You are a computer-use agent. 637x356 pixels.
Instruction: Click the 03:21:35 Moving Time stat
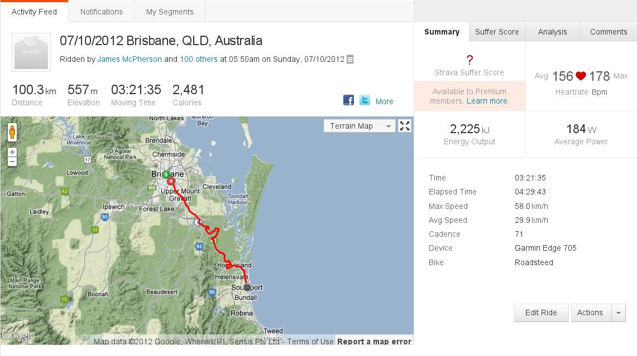pyautogui.click(x=136, y=90)
